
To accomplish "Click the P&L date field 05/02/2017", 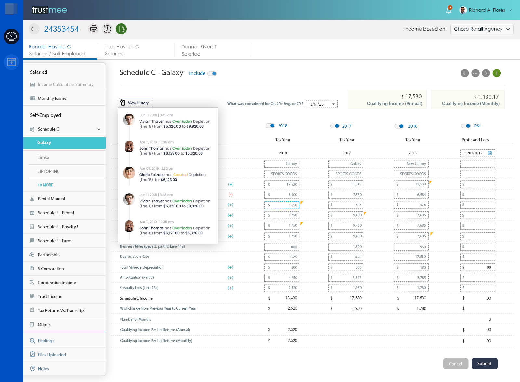I will [x=478, y=153].
